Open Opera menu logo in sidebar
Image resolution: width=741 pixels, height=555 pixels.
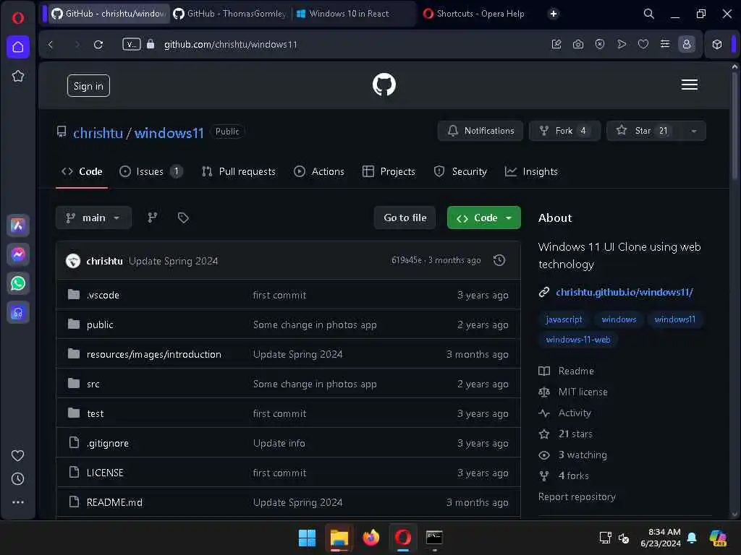18,18
